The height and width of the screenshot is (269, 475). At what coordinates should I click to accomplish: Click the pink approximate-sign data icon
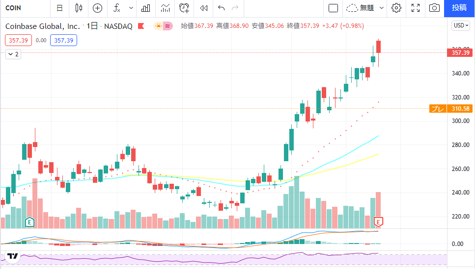tap(168, 26)
